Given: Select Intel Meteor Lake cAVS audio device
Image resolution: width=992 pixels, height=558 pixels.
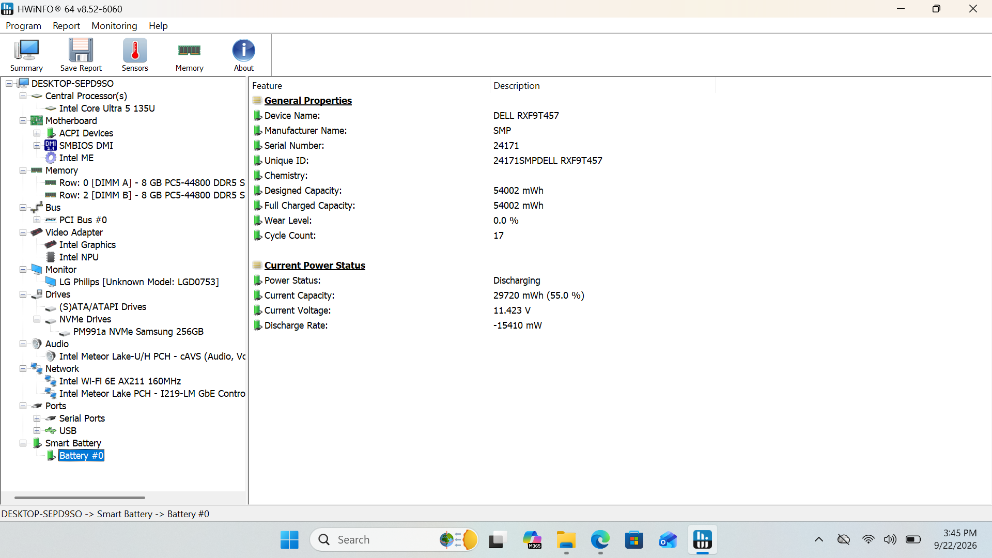Looking at the screenshot, I should pos(152,356).
